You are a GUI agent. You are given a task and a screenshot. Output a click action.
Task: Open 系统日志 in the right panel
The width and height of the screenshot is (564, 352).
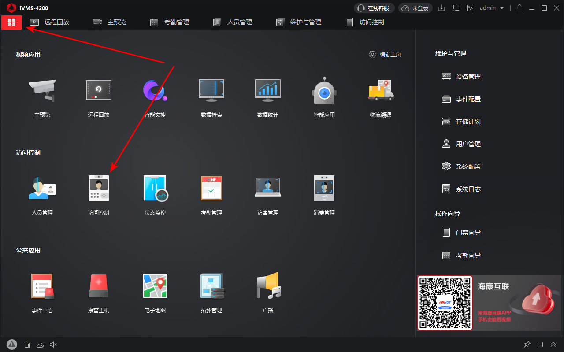[x=461, y=189]
